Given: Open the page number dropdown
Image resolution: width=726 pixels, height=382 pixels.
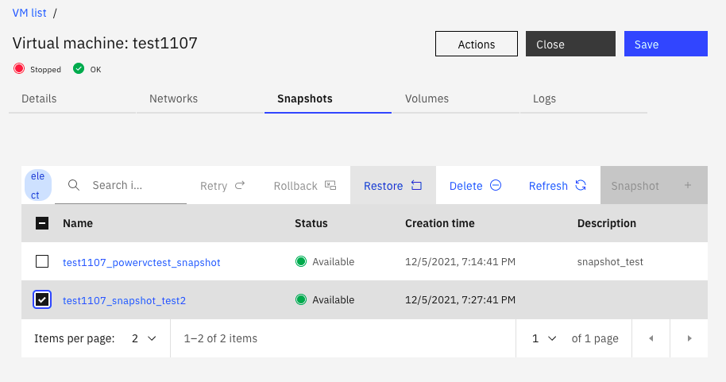Looking at the screenshot, I should click(544, 338).
